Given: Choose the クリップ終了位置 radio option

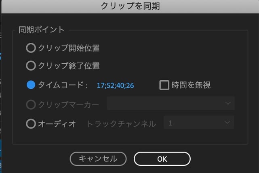Looking at the screenshot, I should [31, 66].
